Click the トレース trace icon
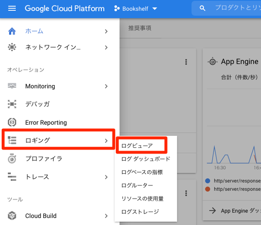This screenshot has height=225, width=261. click(x=12, y=177)
